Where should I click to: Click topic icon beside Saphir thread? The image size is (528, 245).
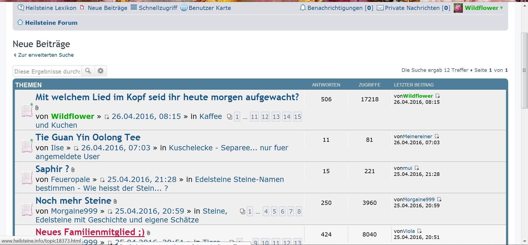(27, 177)
